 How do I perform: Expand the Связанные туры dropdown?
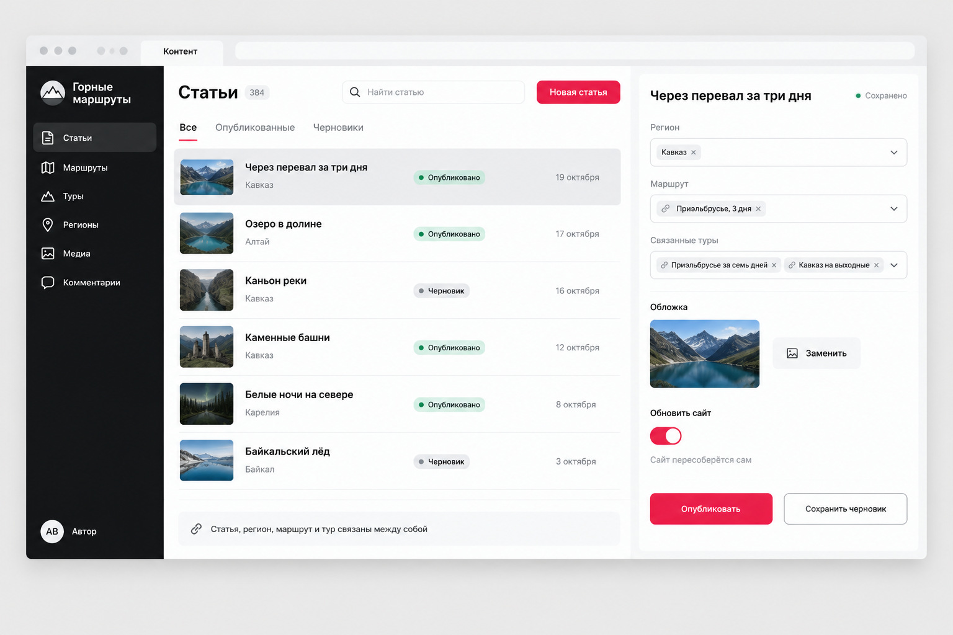[x=894, y=265]
